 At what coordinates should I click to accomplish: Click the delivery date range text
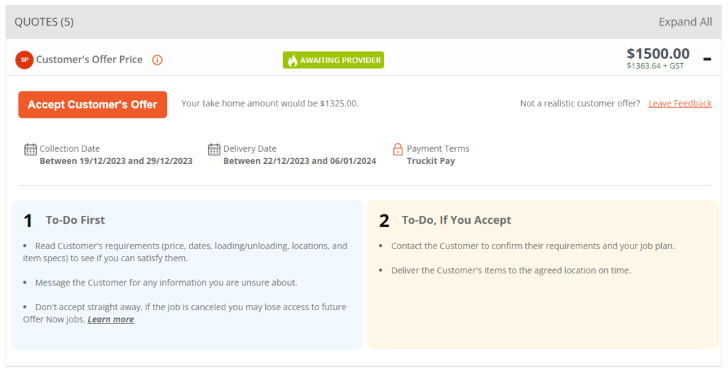(299, 161)
